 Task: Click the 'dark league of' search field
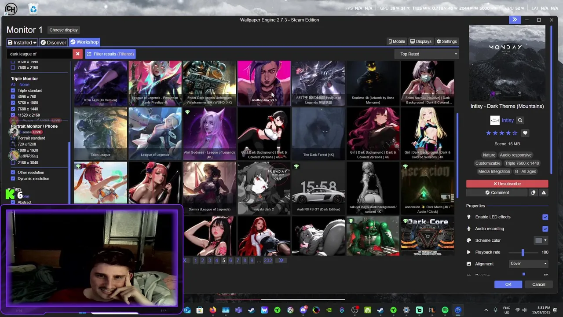(40, 54)
